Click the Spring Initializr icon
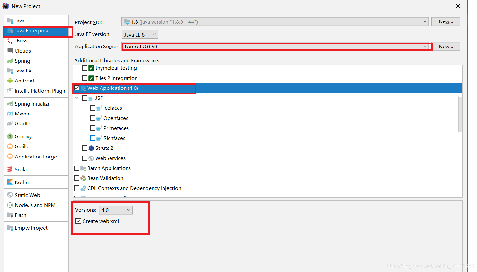Viewport: 477px width, 272px height. click(x=10, y=104)
